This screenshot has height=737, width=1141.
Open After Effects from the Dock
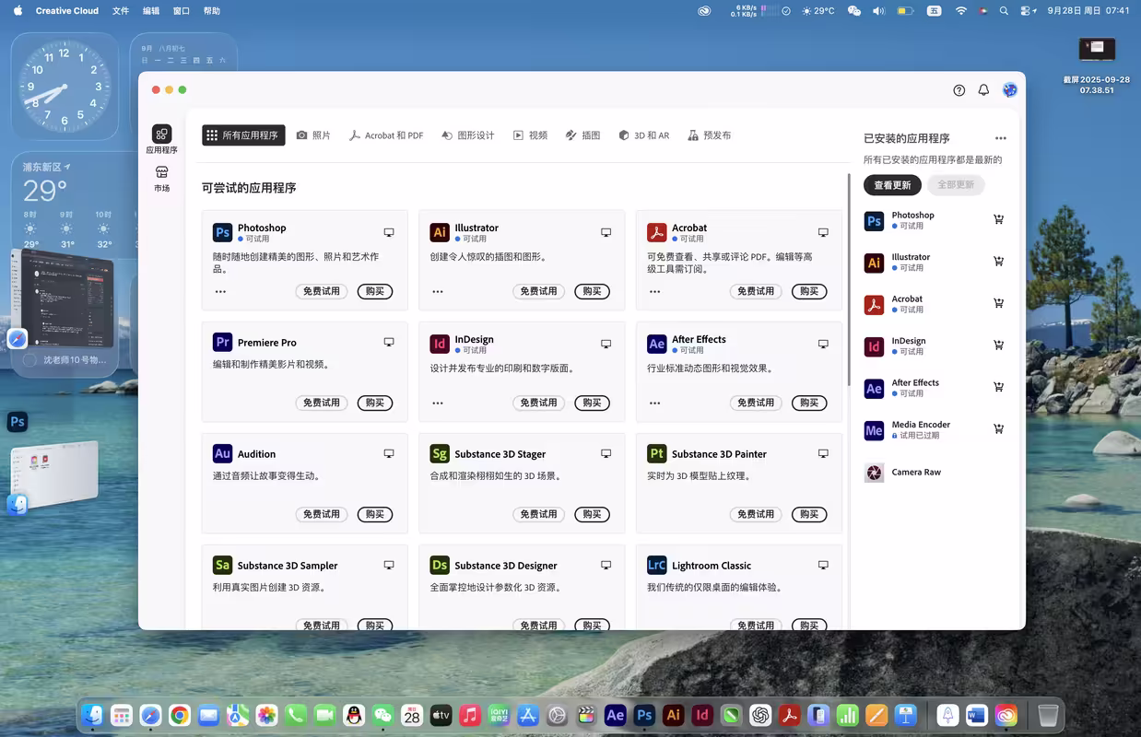pyautogui.click(x=615, y=715)
